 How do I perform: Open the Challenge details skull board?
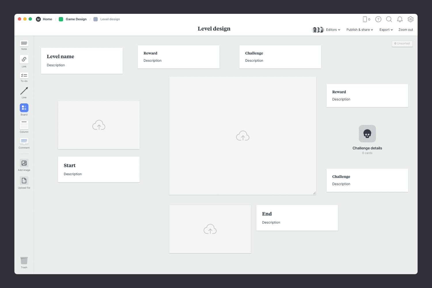pos(367,134)
